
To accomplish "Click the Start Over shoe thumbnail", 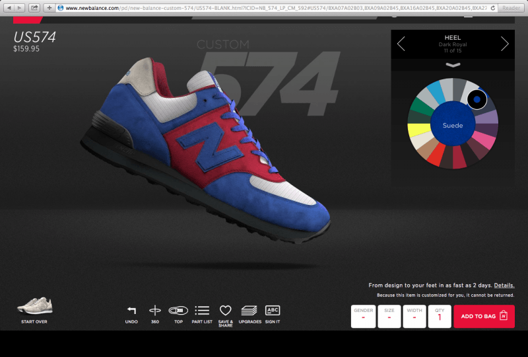I will point(35,305).
